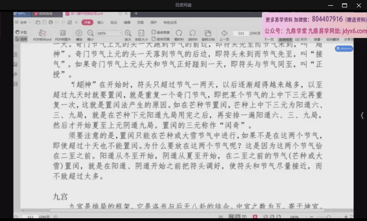Select the 开始 ribbon tab

[87, 22]
